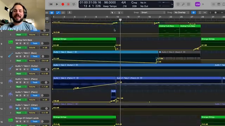Click the guitar icon on track 11
The height and width of the screenshot is (126, 225).
pos(11,68)
